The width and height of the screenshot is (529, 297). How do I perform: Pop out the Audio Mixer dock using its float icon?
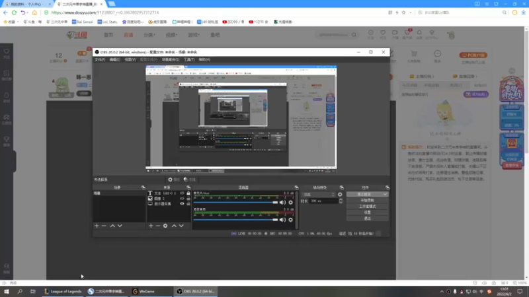click(296, 187)
